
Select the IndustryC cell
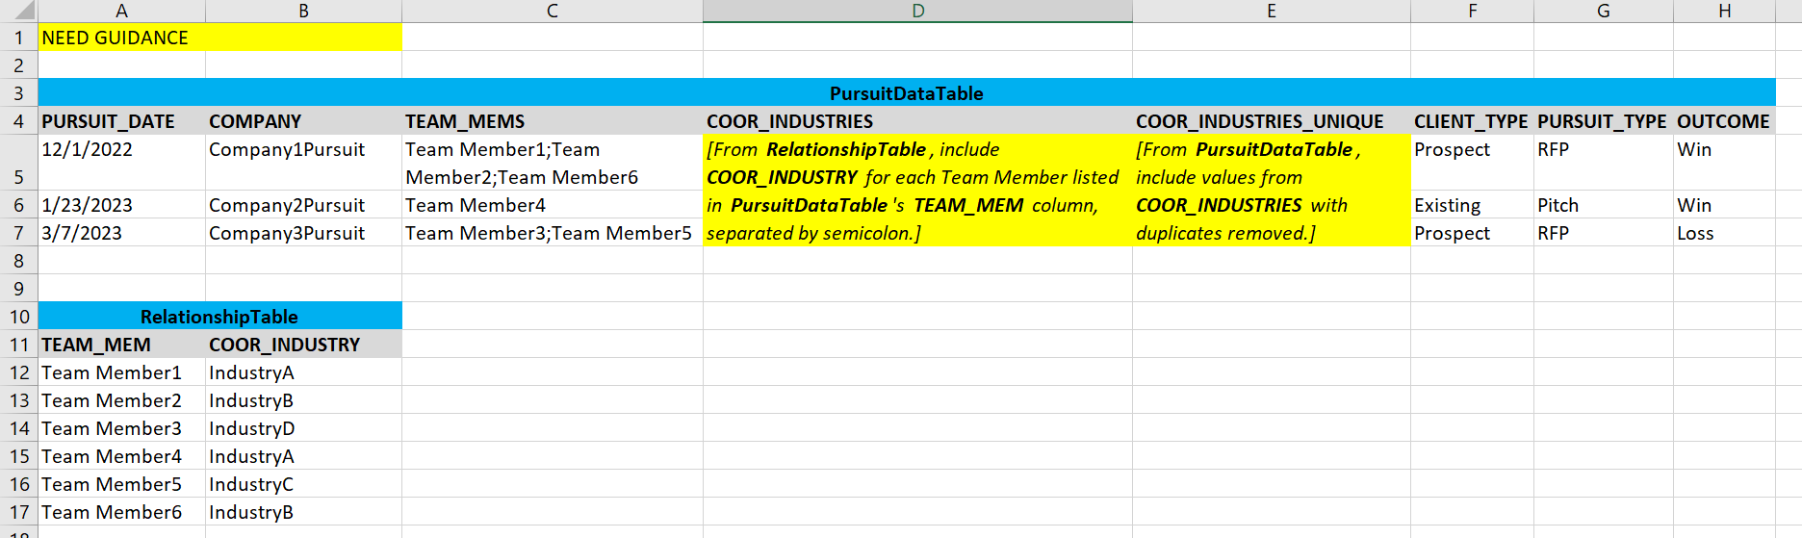[x=303, y=484]
